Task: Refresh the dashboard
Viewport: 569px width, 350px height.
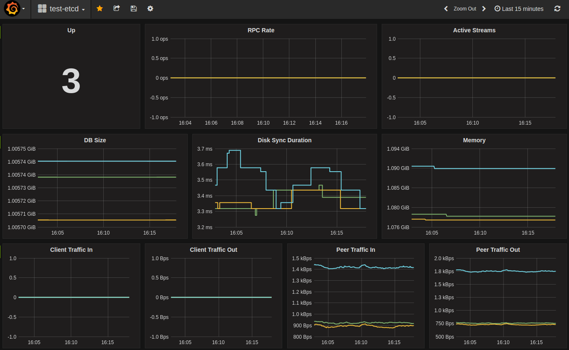Action: coord(557,8)
